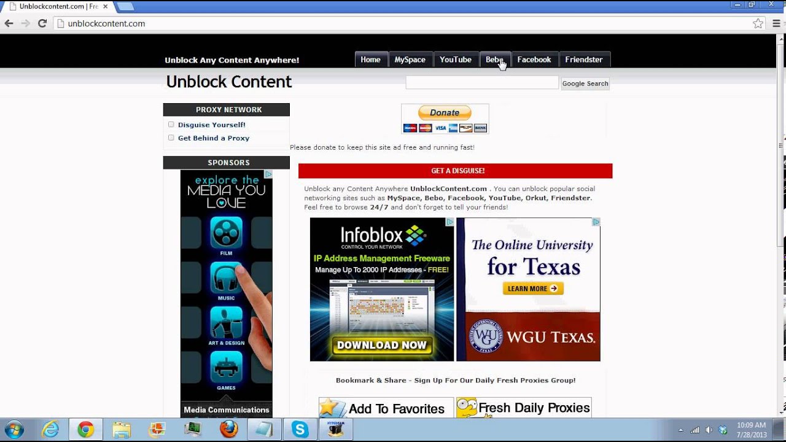
Task: Reload the page with the refresh icon
Action: click(x=42, y=23)
